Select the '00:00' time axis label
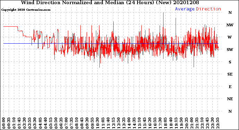This screenshot has height=130, width=239. [x=3, y=123]
